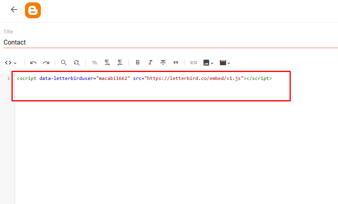Click the data-letterbirduser attribute name
338x204 pixels.
[66, 78]
